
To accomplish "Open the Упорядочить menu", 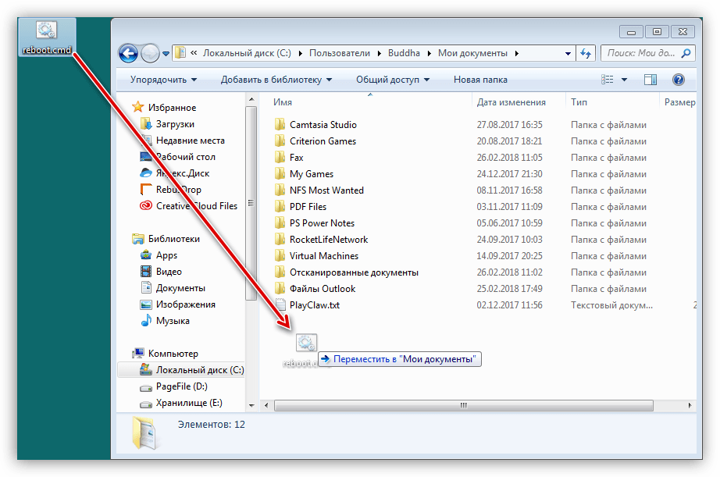I will [163, 80].
